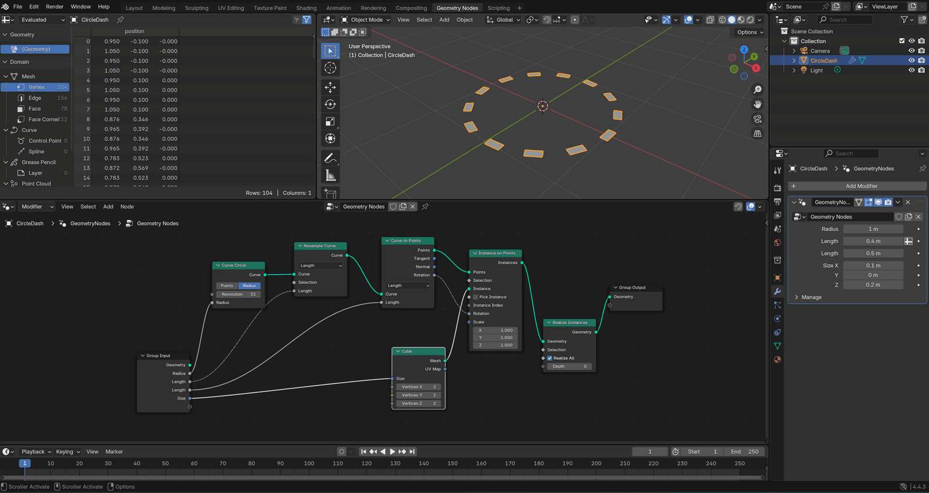Collapse the Cube node

point(398,351)
